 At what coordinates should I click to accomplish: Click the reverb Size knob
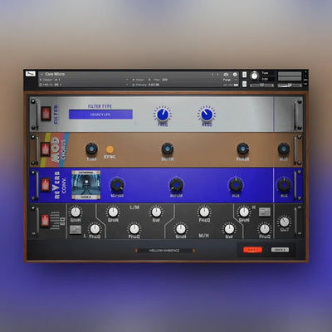pyautogui.click(x=236, y=185)
